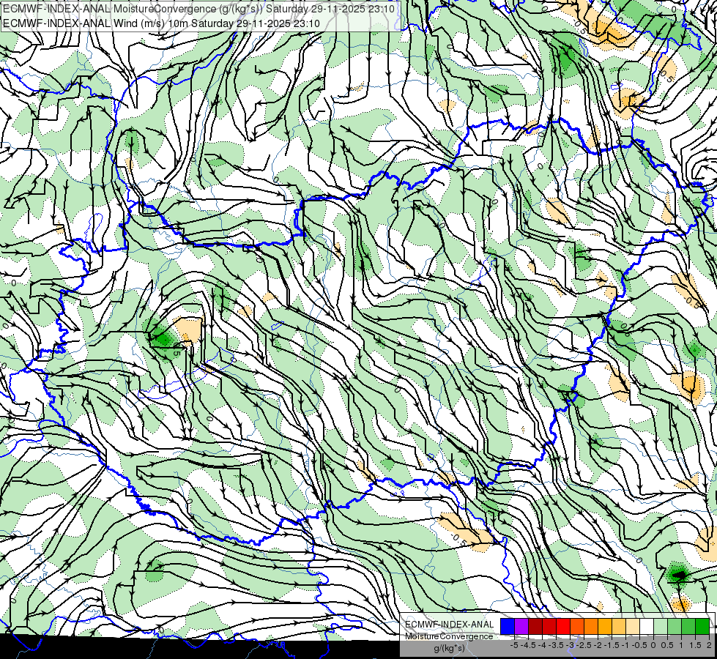Screen dimensions: 717x659
Task: Select the -2 tick label on the colorbar
Action: (598, 645)
